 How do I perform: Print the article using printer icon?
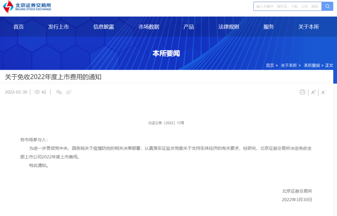(302, 92)
